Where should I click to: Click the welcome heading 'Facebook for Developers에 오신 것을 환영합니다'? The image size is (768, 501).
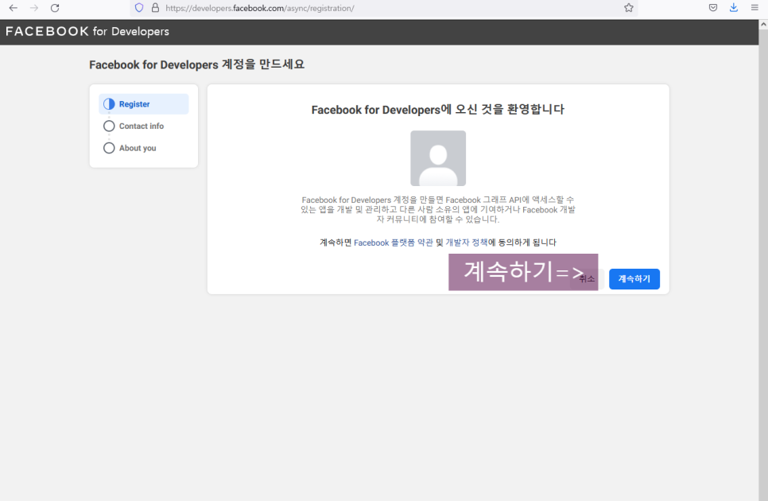pos(438,109)
